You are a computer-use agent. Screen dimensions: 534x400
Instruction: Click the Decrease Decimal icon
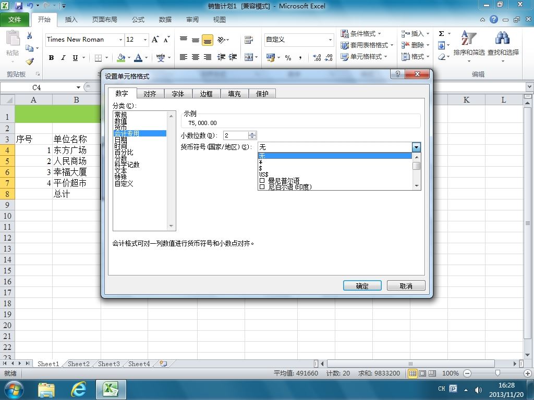(329, 58)
